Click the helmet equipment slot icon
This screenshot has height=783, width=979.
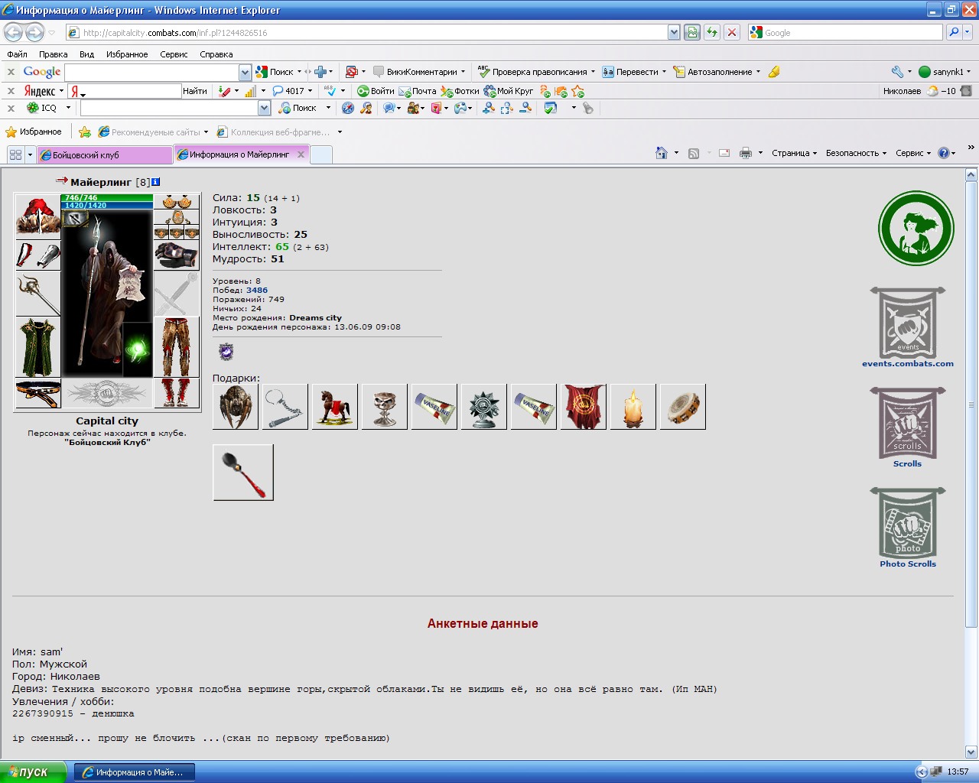(x=37, y=216)
